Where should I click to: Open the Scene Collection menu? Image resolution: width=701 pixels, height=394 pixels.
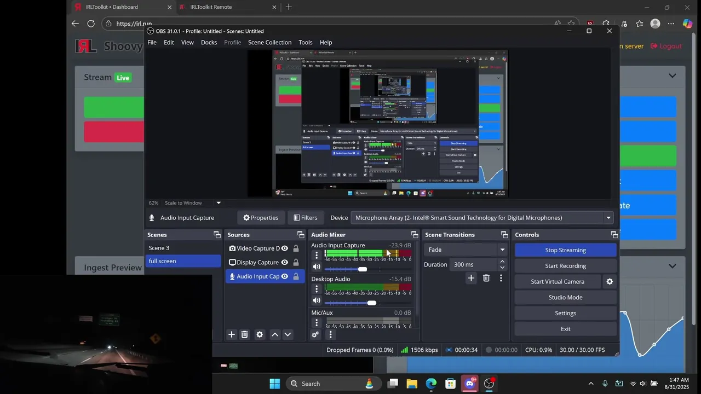[269, 43]
